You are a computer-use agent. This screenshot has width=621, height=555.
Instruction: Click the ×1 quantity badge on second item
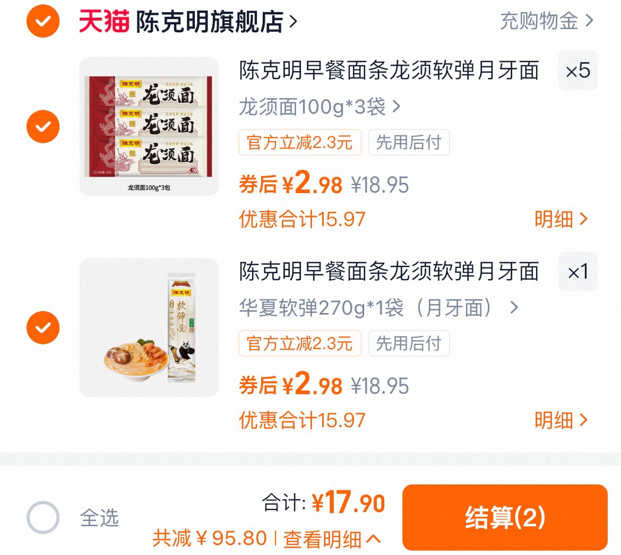[577, 272]
